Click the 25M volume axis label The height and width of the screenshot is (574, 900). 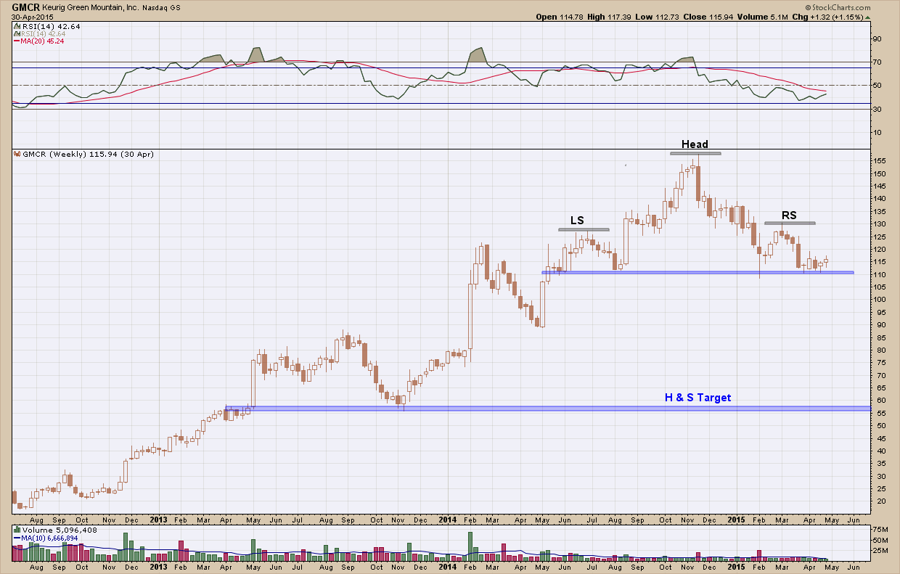[881, 550]
